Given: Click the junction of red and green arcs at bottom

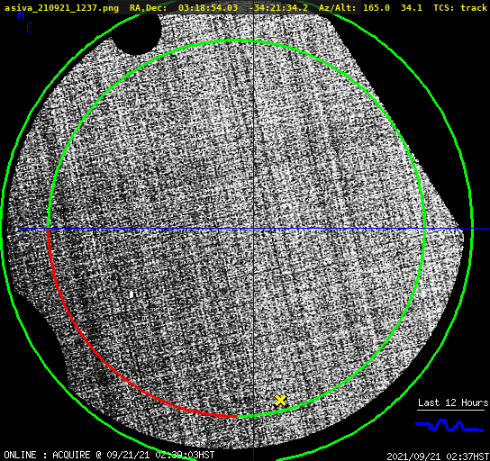Looking at the screenshot, I should pyautogui.click(x=237, y=416).
